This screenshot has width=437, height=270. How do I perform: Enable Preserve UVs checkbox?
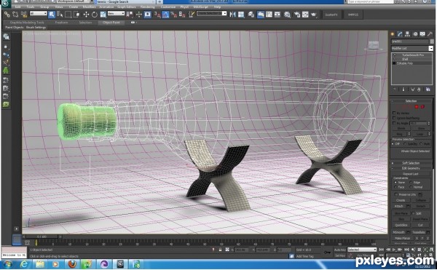click(x=395, y=194)
